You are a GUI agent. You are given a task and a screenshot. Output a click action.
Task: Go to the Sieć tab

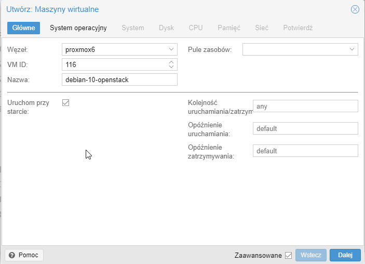click(x=262, y=28)
